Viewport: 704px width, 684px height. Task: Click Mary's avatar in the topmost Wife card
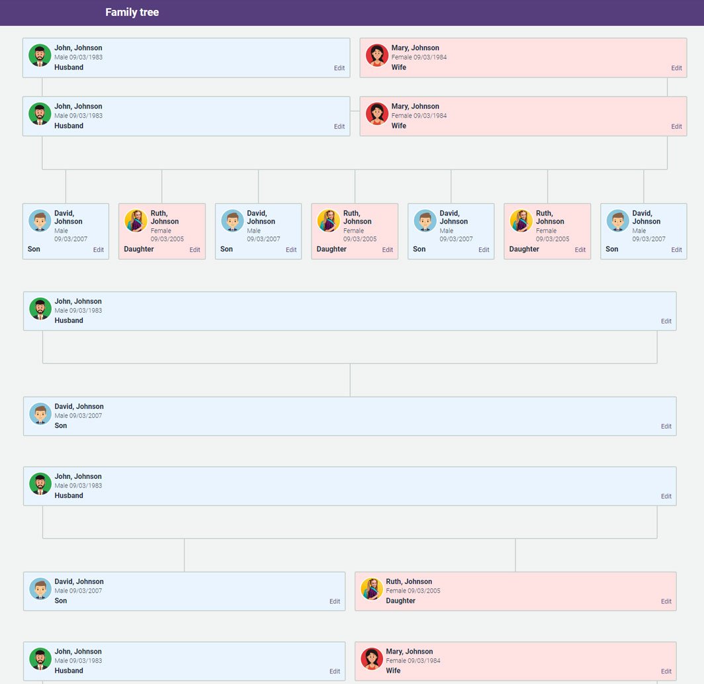[x=377, y=56]
